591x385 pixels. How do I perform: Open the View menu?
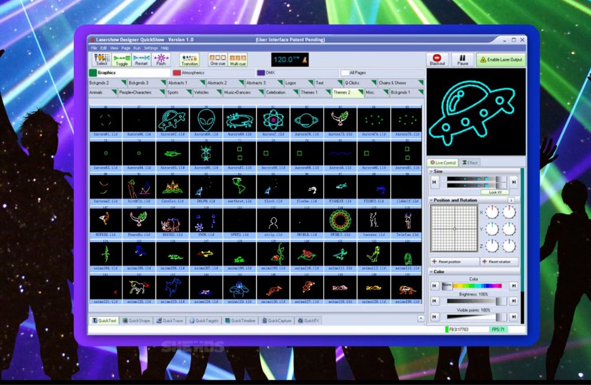[x=114, y=48]
